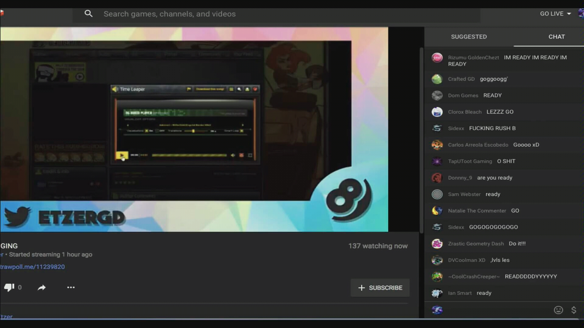This screenshot has width=584, height=328.
Task: Click the live stream video player
Action: [x=194, y=129]
